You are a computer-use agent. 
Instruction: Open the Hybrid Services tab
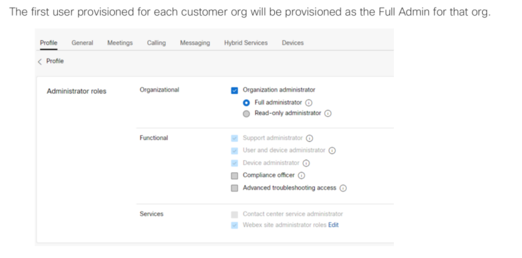246,43
